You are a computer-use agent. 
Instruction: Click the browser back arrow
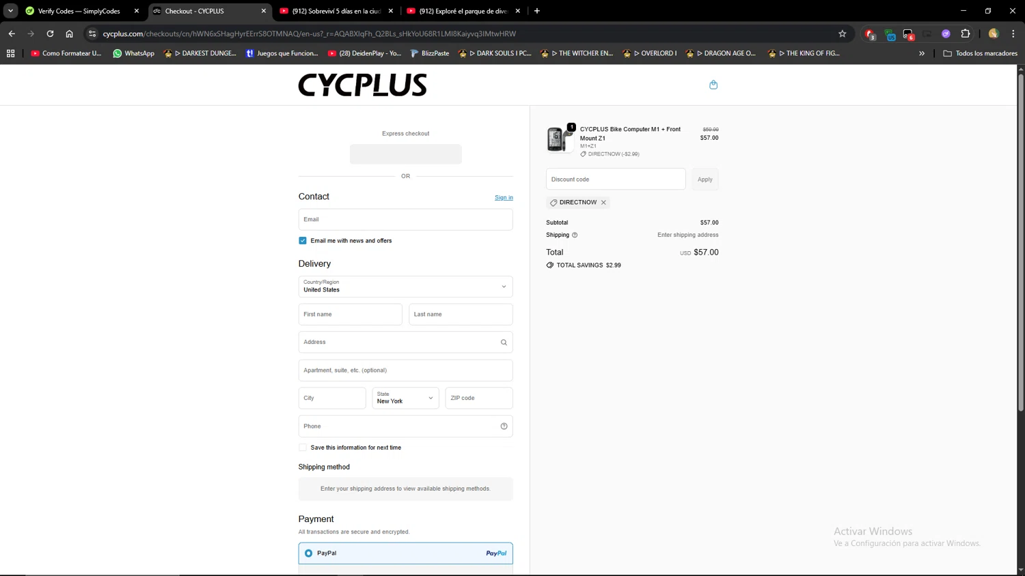12,33
